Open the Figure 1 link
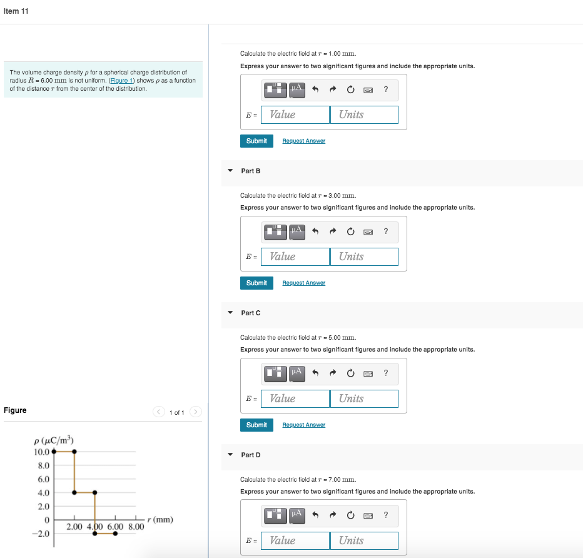Screen dimensions: 583x558 [x=121, y=80]
